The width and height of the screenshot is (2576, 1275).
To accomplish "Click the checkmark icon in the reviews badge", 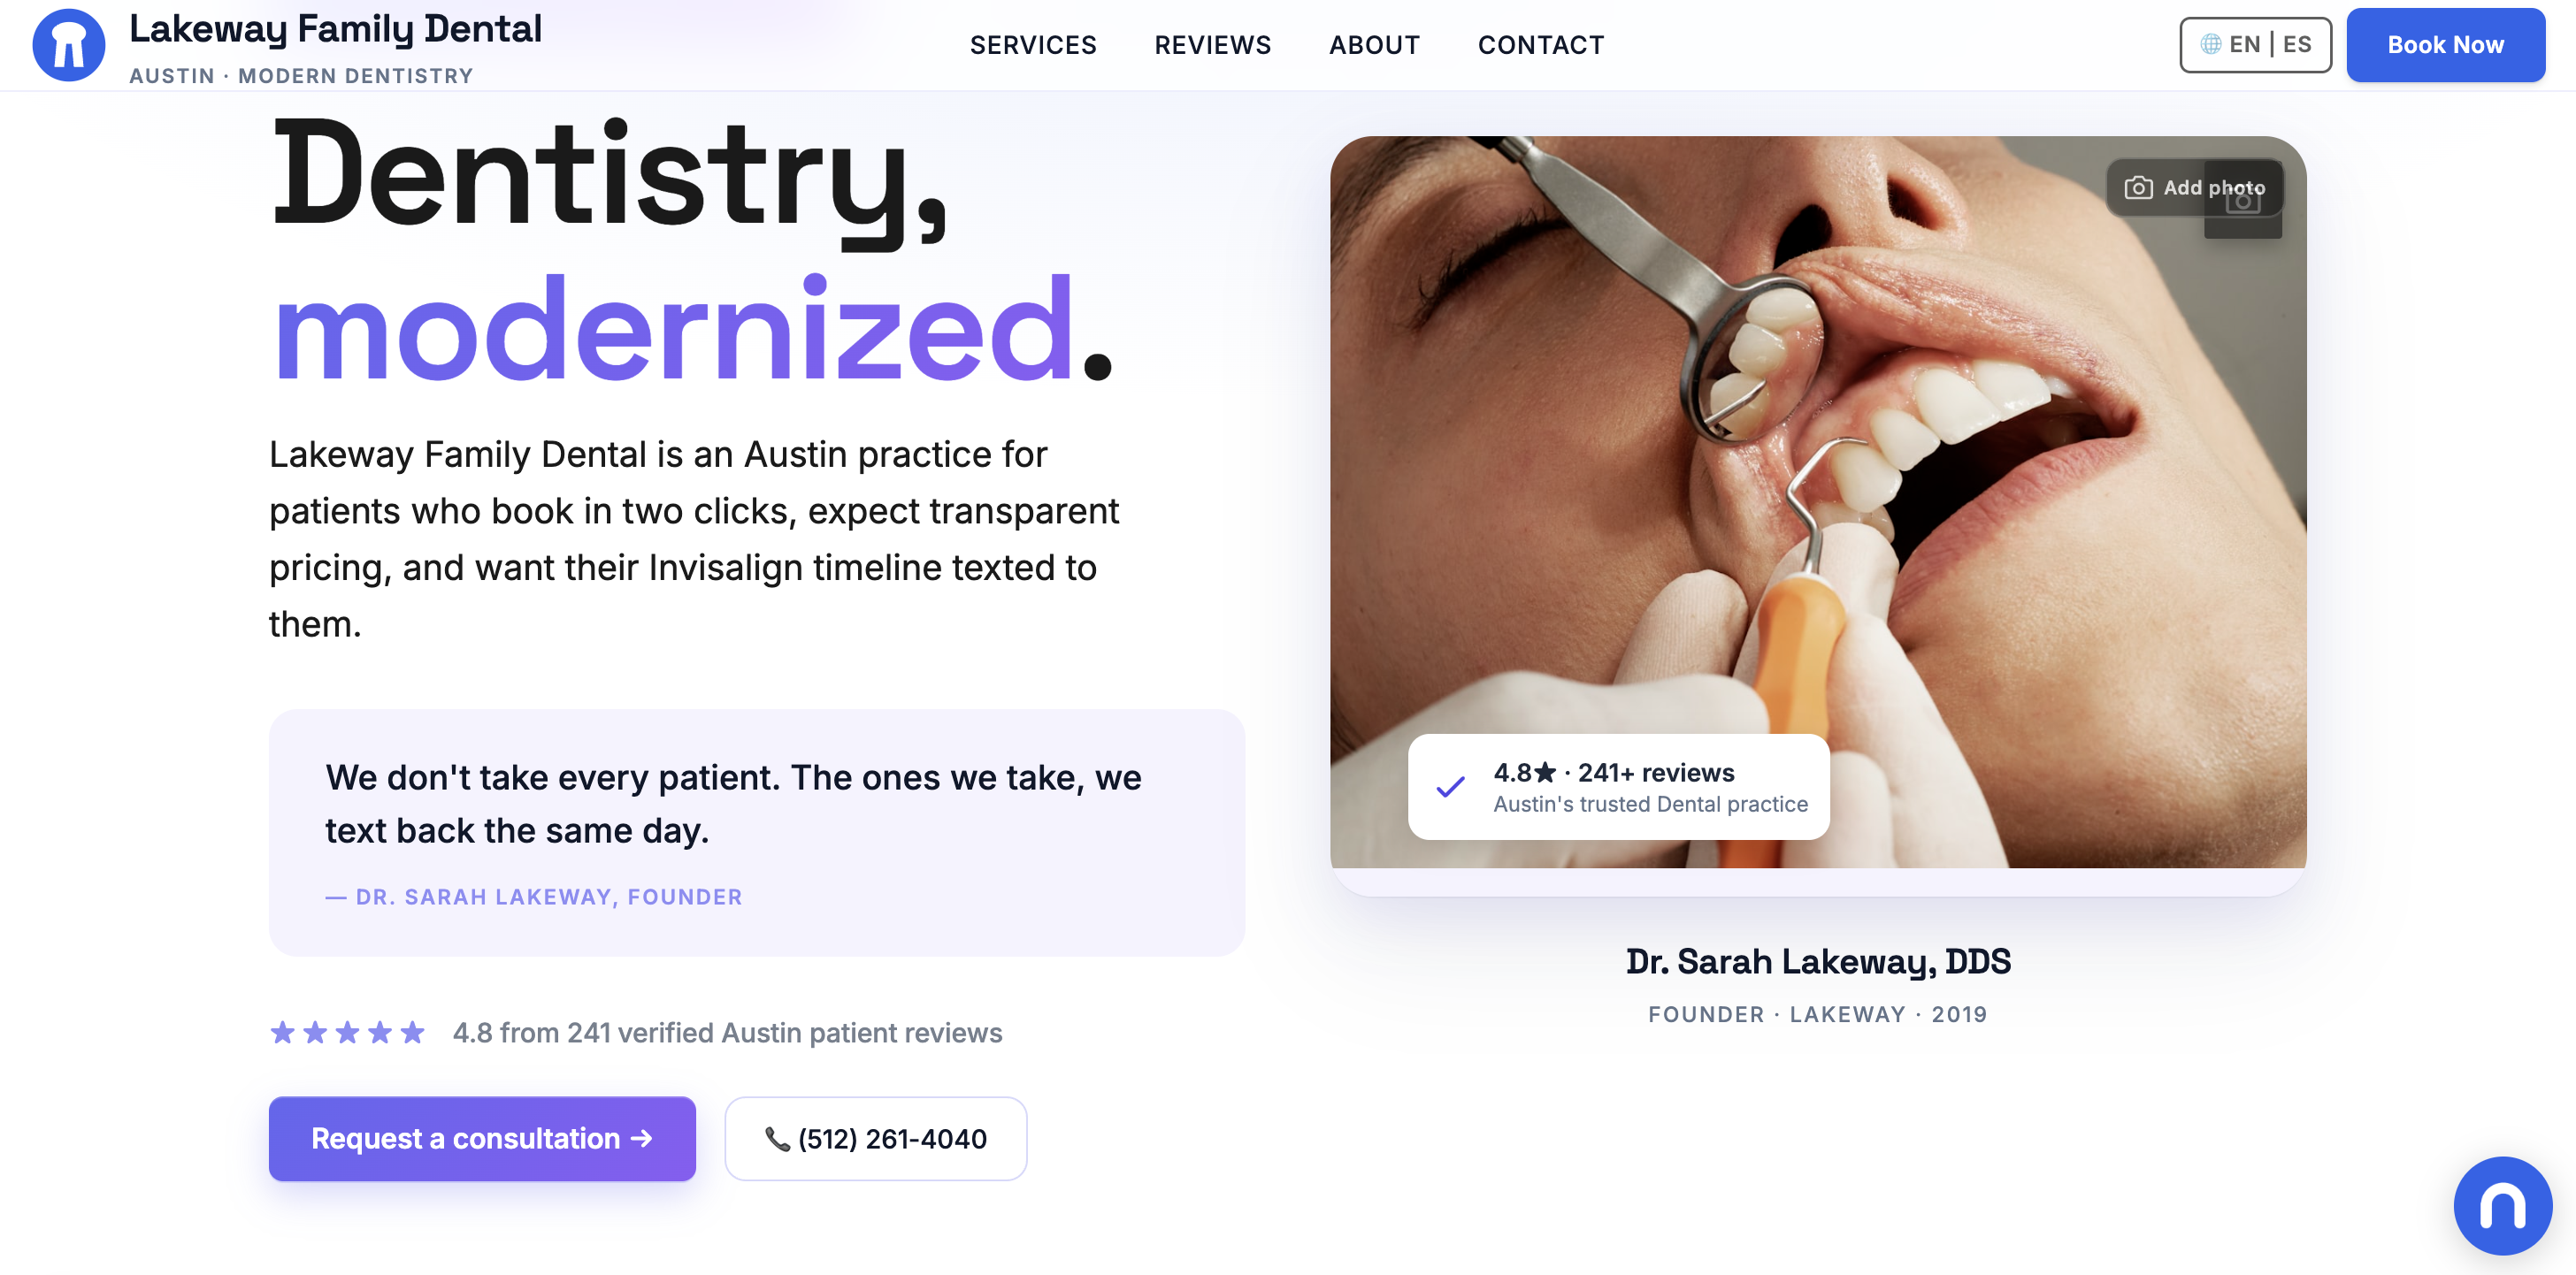I will tap(1450, 788).
